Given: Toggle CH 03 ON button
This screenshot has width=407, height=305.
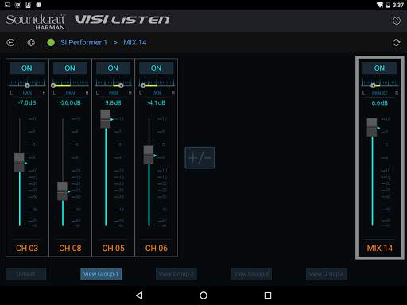Looking at the screenshot, I should [x=27, y=68].
